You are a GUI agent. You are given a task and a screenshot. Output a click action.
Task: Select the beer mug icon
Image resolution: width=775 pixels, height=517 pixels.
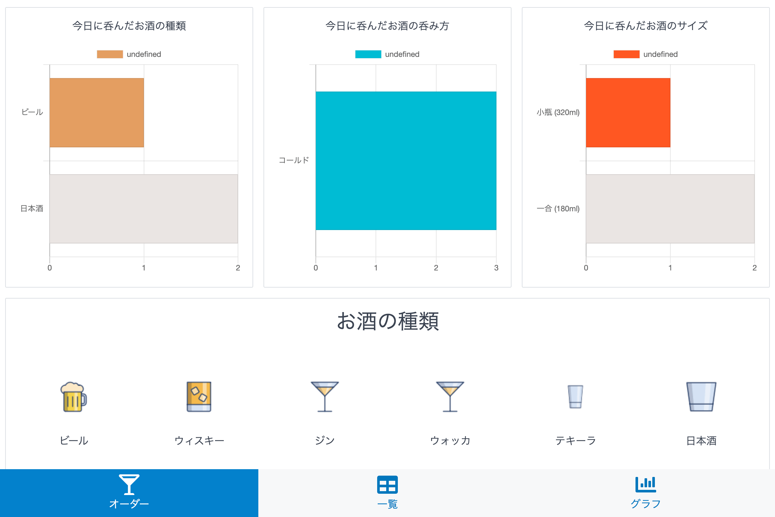(74, 397)
